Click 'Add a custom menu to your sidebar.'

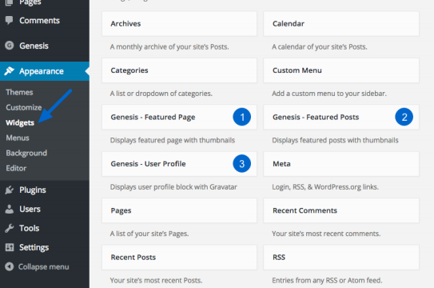(x=329, y=94)
